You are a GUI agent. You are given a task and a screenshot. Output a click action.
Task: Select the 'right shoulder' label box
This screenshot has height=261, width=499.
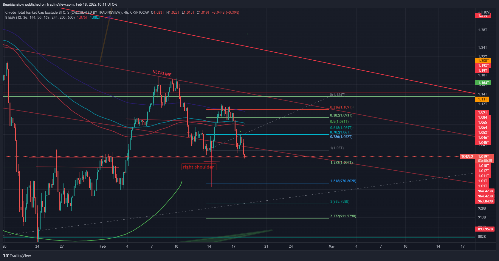coord(199,167)
